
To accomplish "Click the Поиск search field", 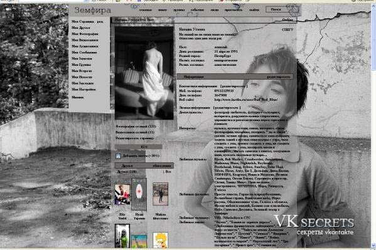I will (x=282, y=9).
